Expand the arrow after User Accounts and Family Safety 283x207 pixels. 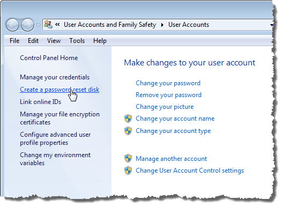click(162, 25)
